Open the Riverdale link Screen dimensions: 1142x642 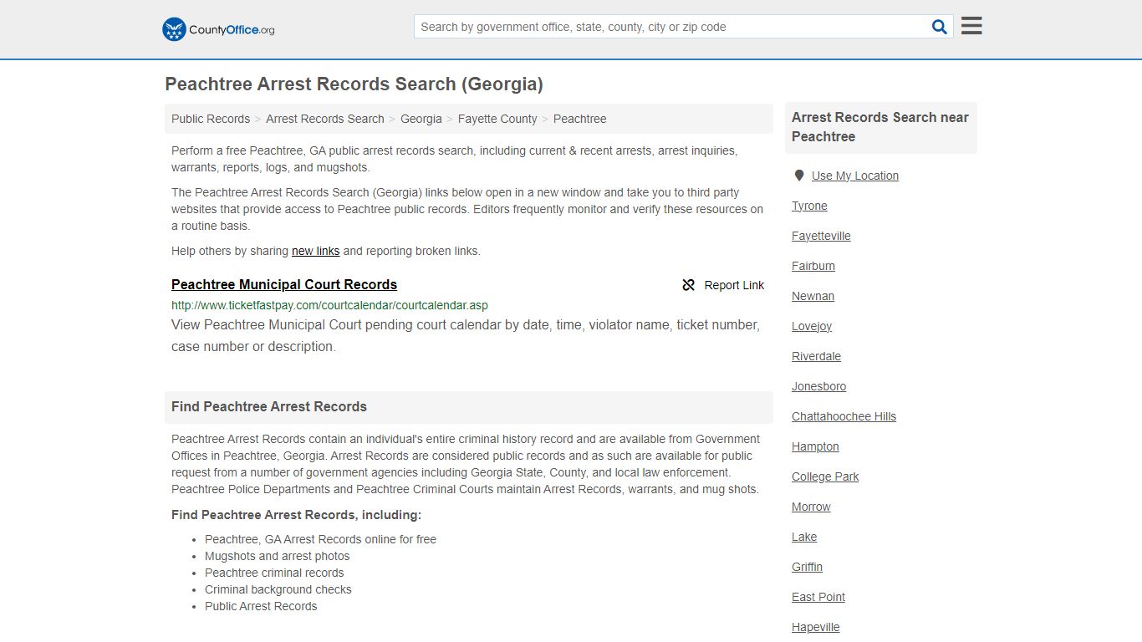pos(816,356)
